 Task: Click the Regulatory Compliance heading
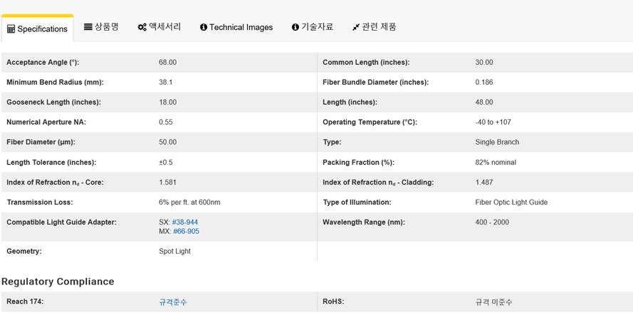[x=58, y=282]
